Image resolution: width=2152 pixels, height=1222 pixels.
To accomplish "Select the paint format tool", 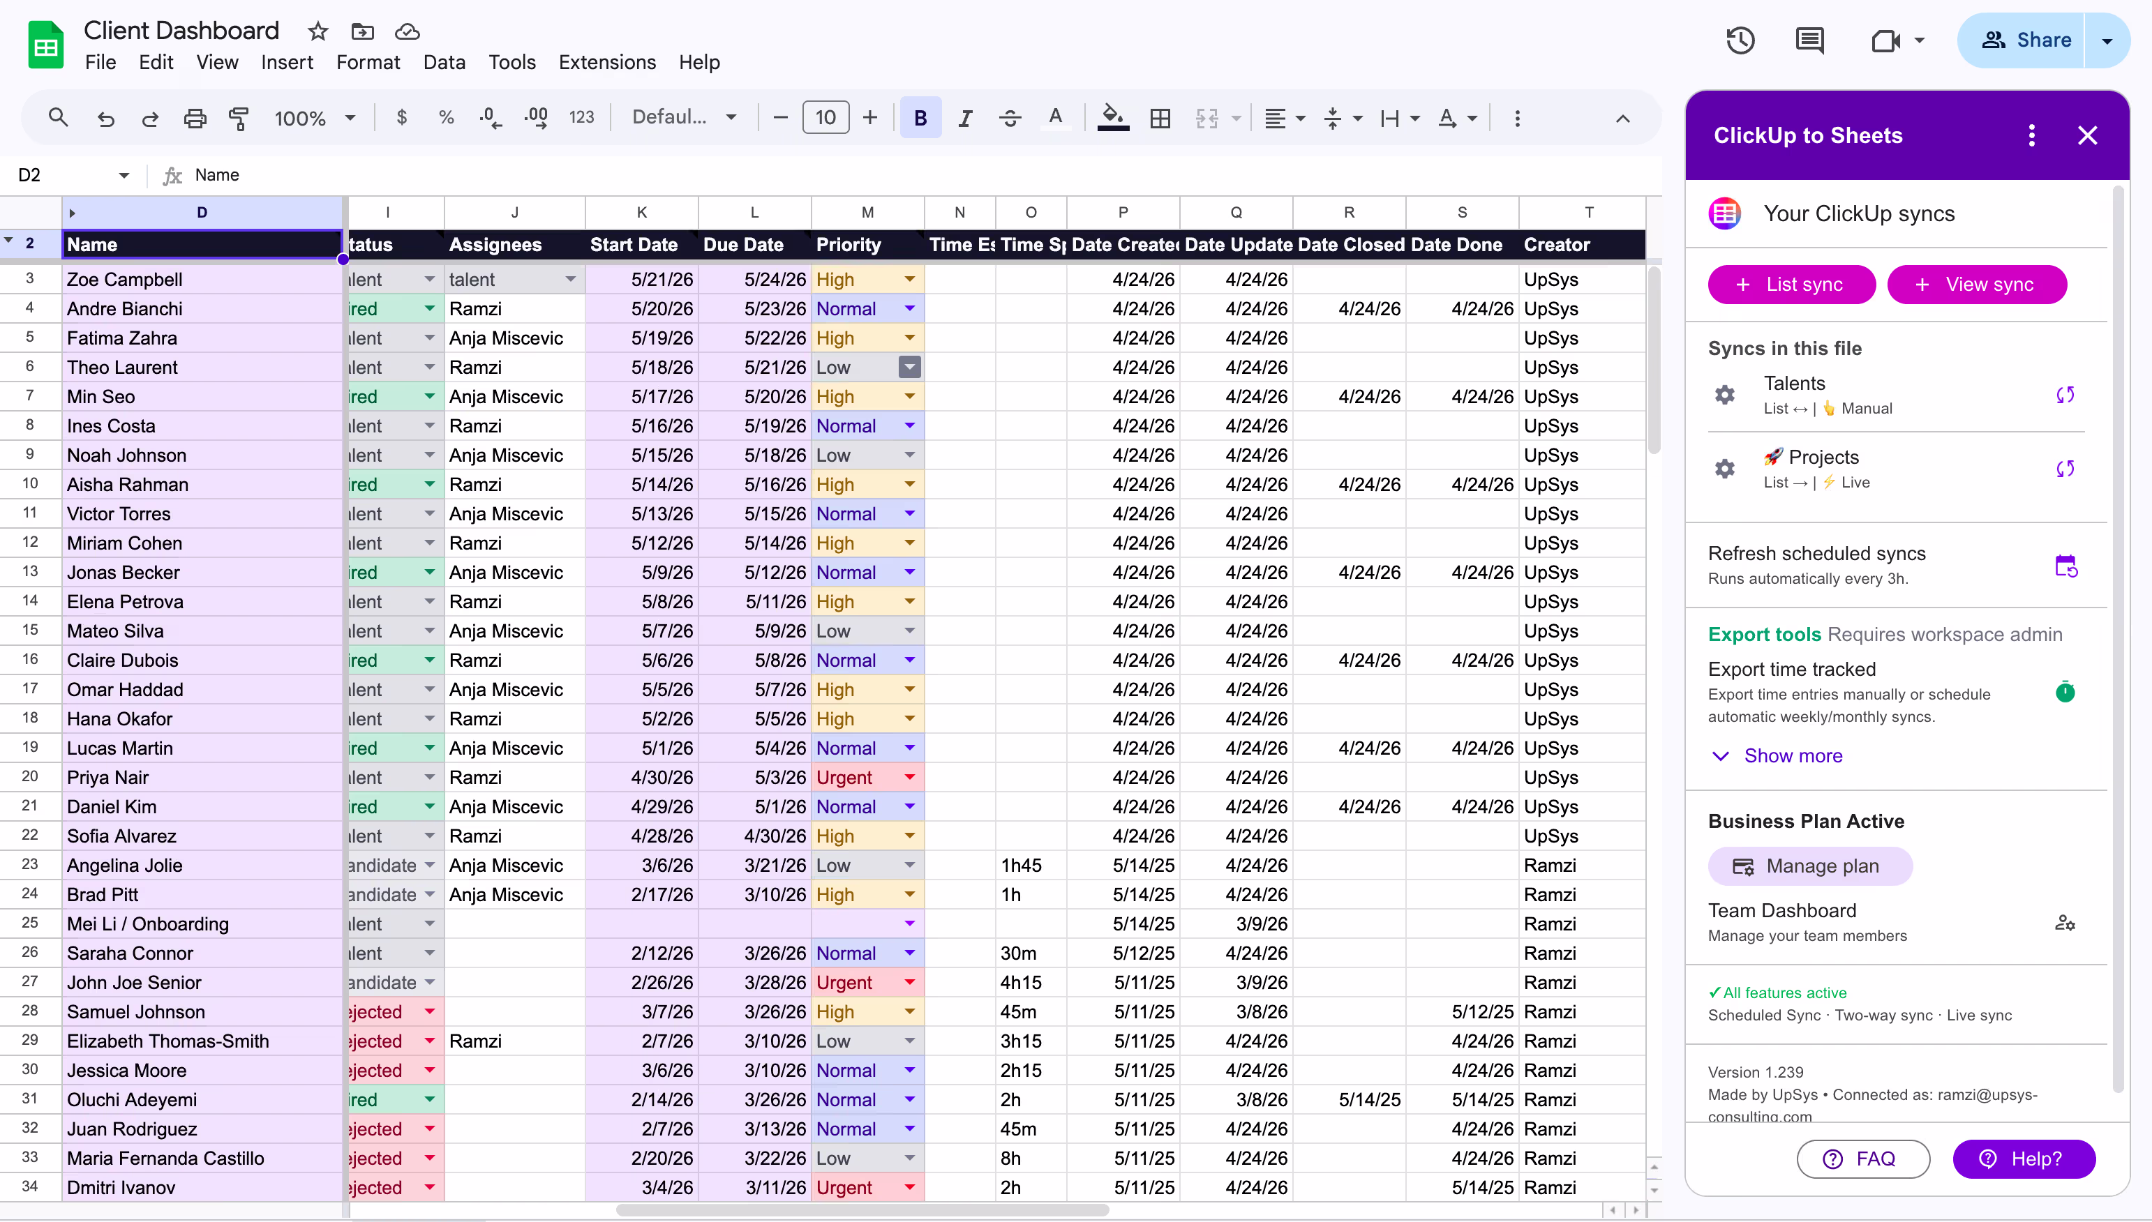I will (239, 119).
